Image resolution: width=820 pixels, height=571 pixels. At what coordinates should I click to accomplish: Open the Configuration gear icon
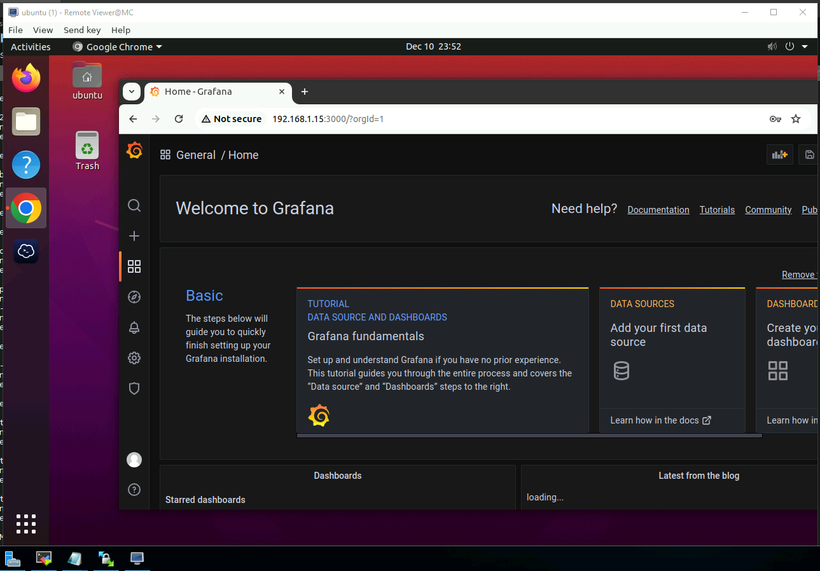pos(134,358)
